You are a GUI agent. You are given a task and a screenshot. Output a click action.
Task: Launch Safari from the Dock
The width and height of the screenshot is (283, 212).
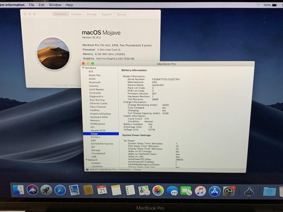click(x=60, y=190)
